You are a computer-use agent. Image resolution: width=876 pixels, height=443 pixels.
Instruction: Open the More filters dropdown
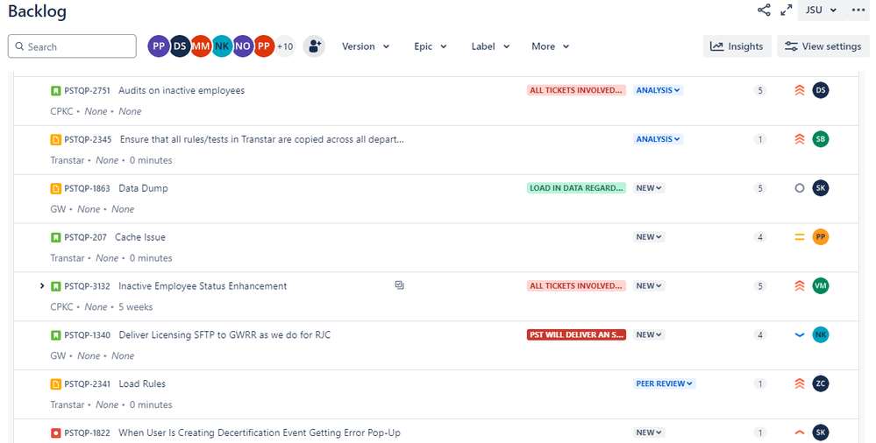551,46
